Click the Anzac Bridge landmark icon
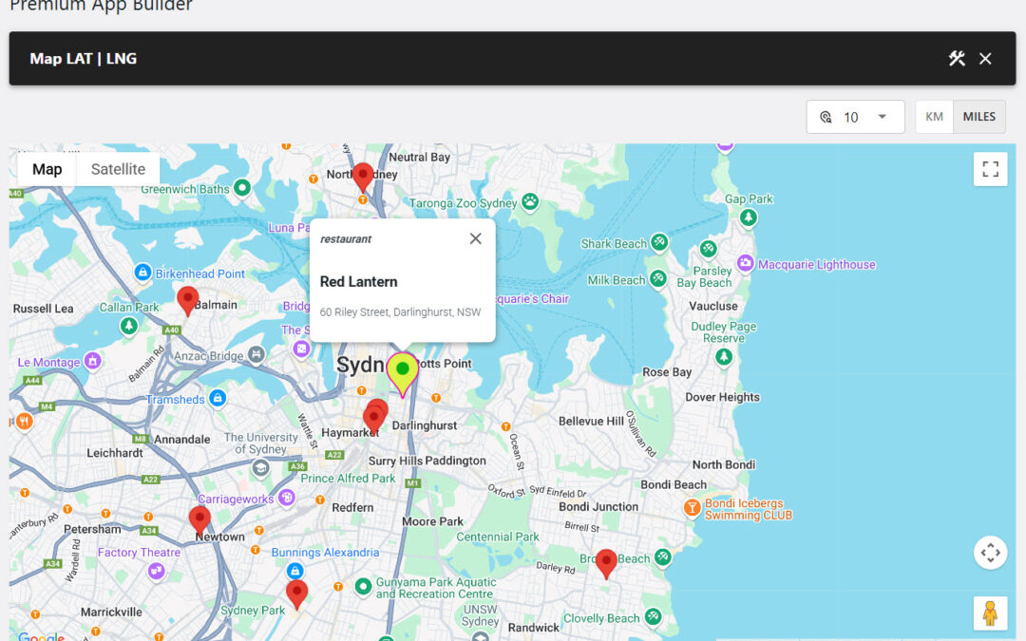 [256, 355]
